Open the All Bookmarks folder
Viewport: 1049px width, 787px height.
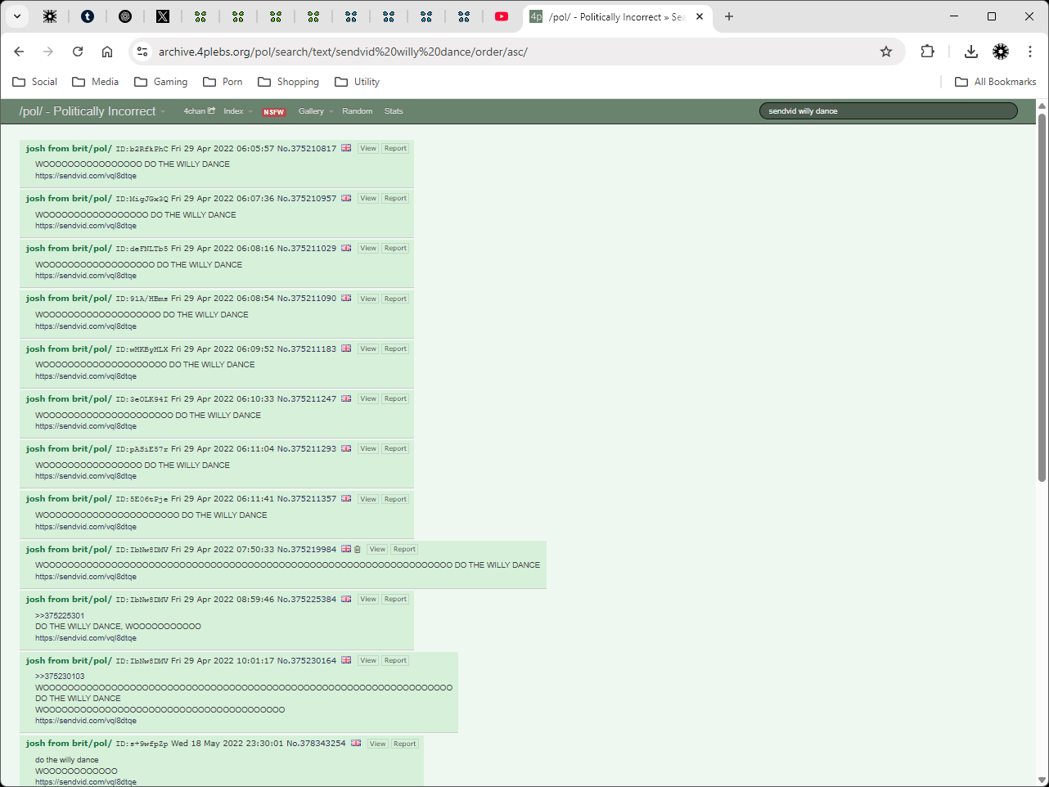tap(996, 82)
